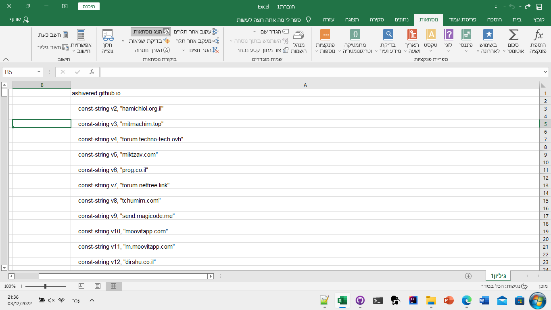Open Customize Quick Access Toolbar dropdown
This screenshot has width=551, height=310.
[496, 7]
